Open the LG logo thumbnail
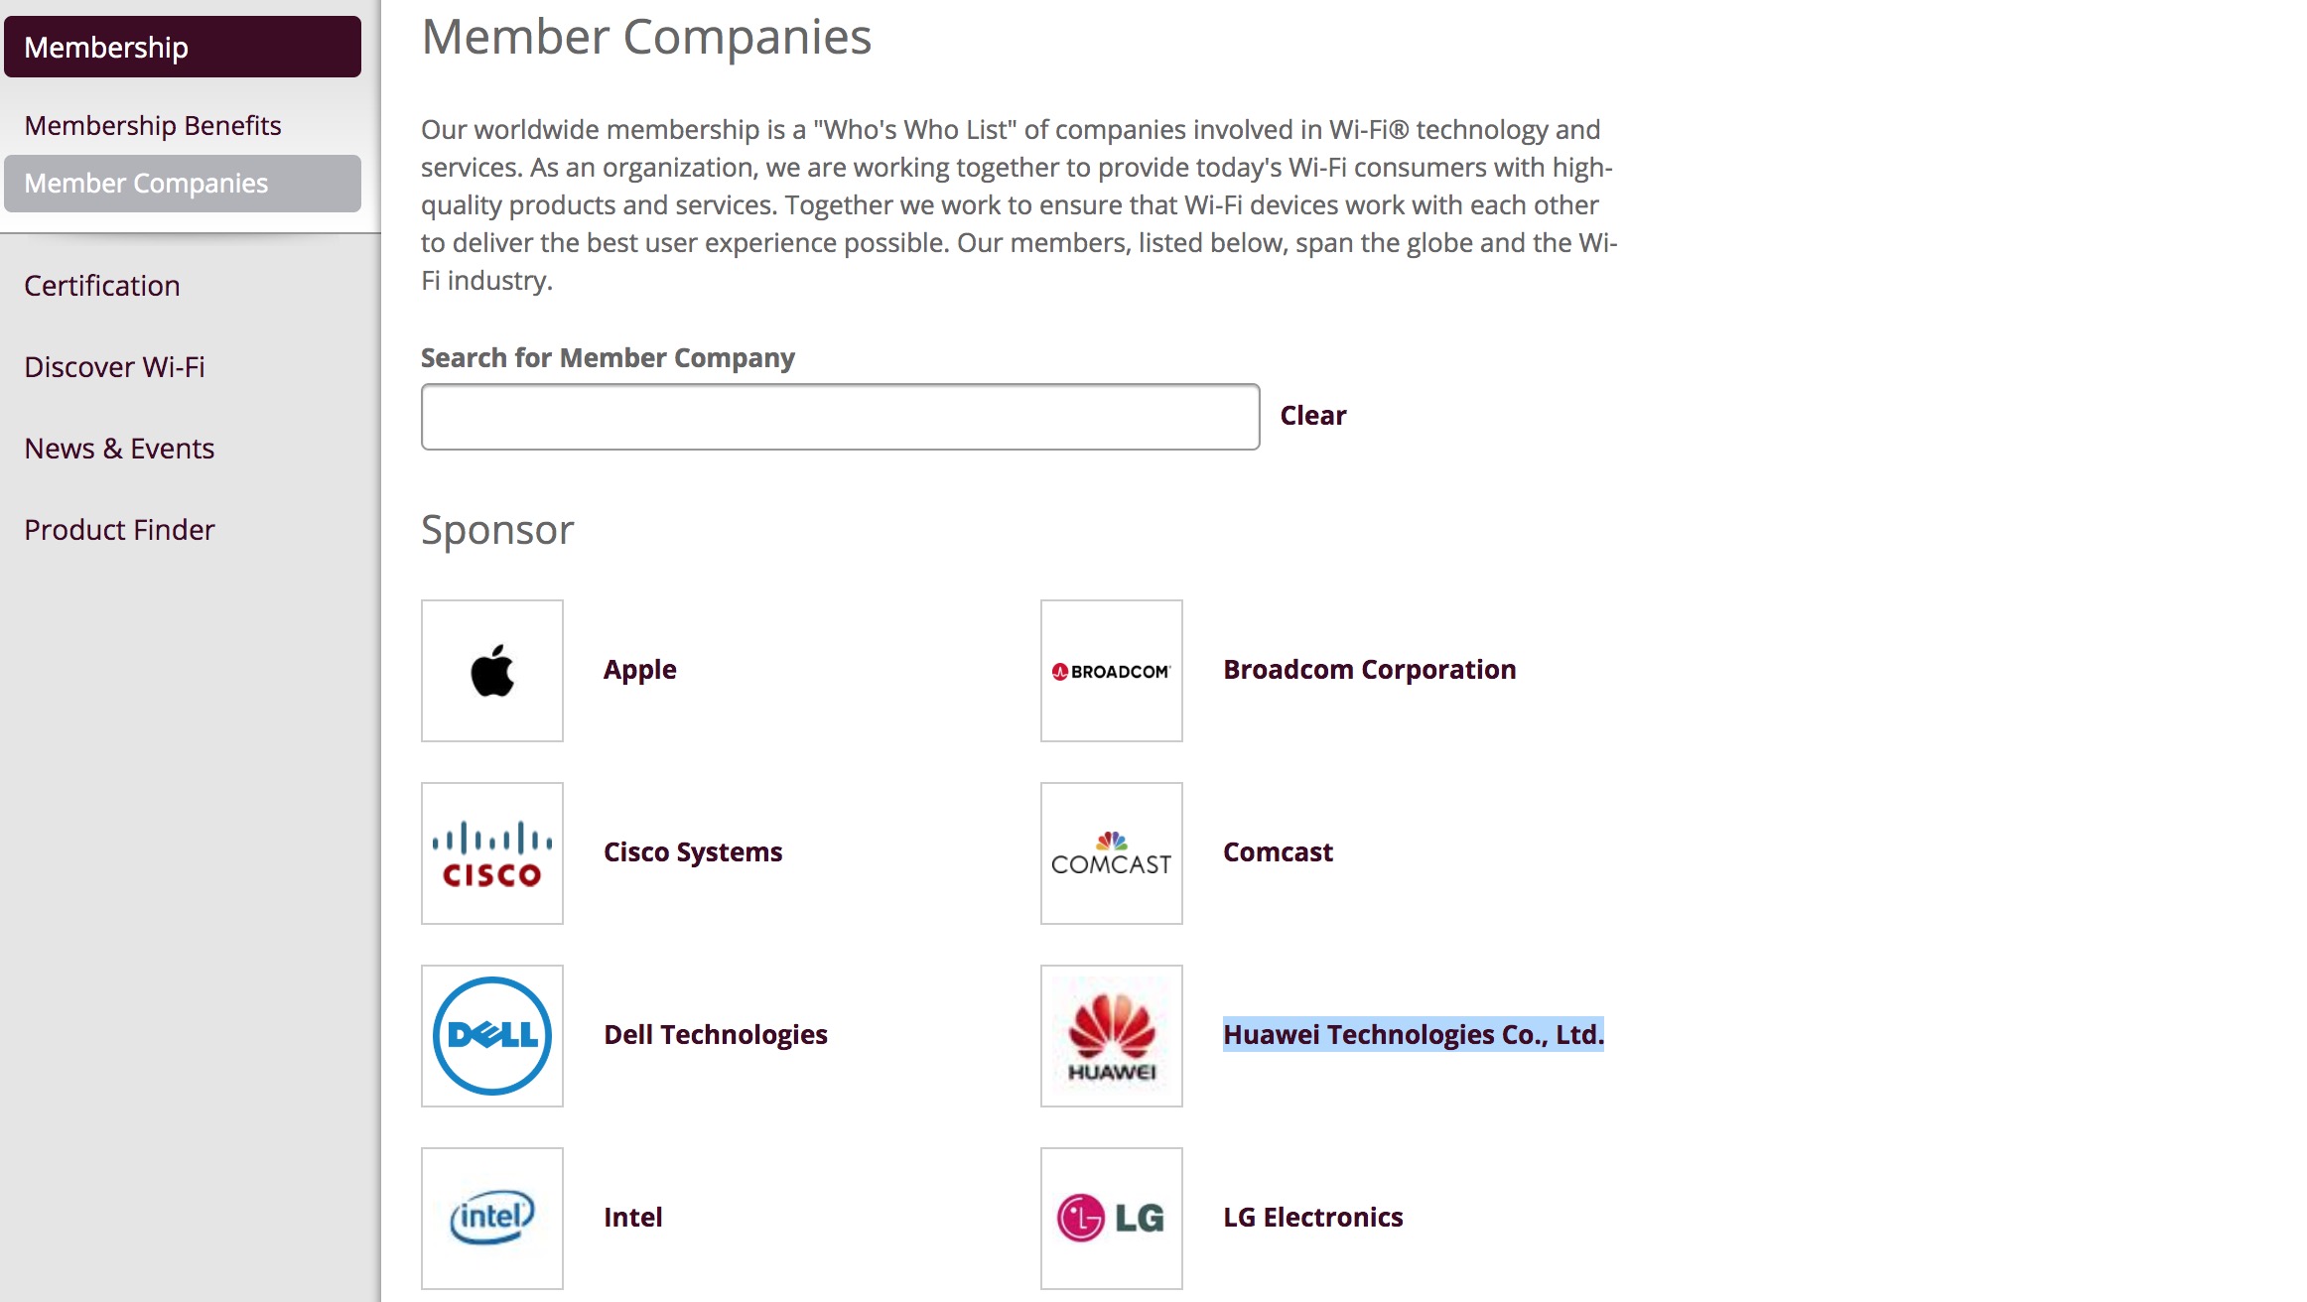Screen dimensions: 2307x1302 pos(1112,1219)
